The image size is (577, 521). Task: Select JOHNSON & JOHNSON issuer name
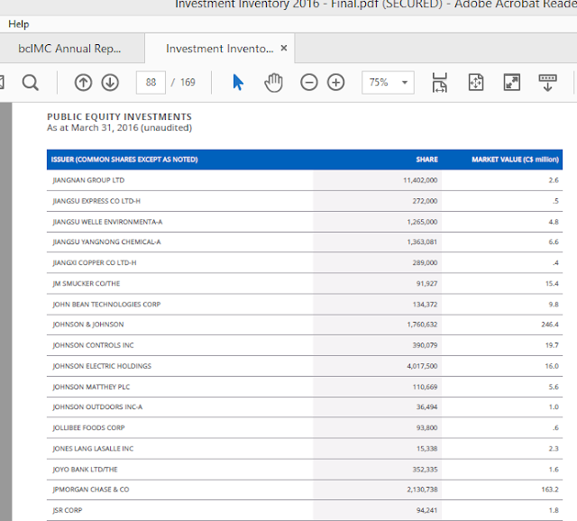click(88, 324)
